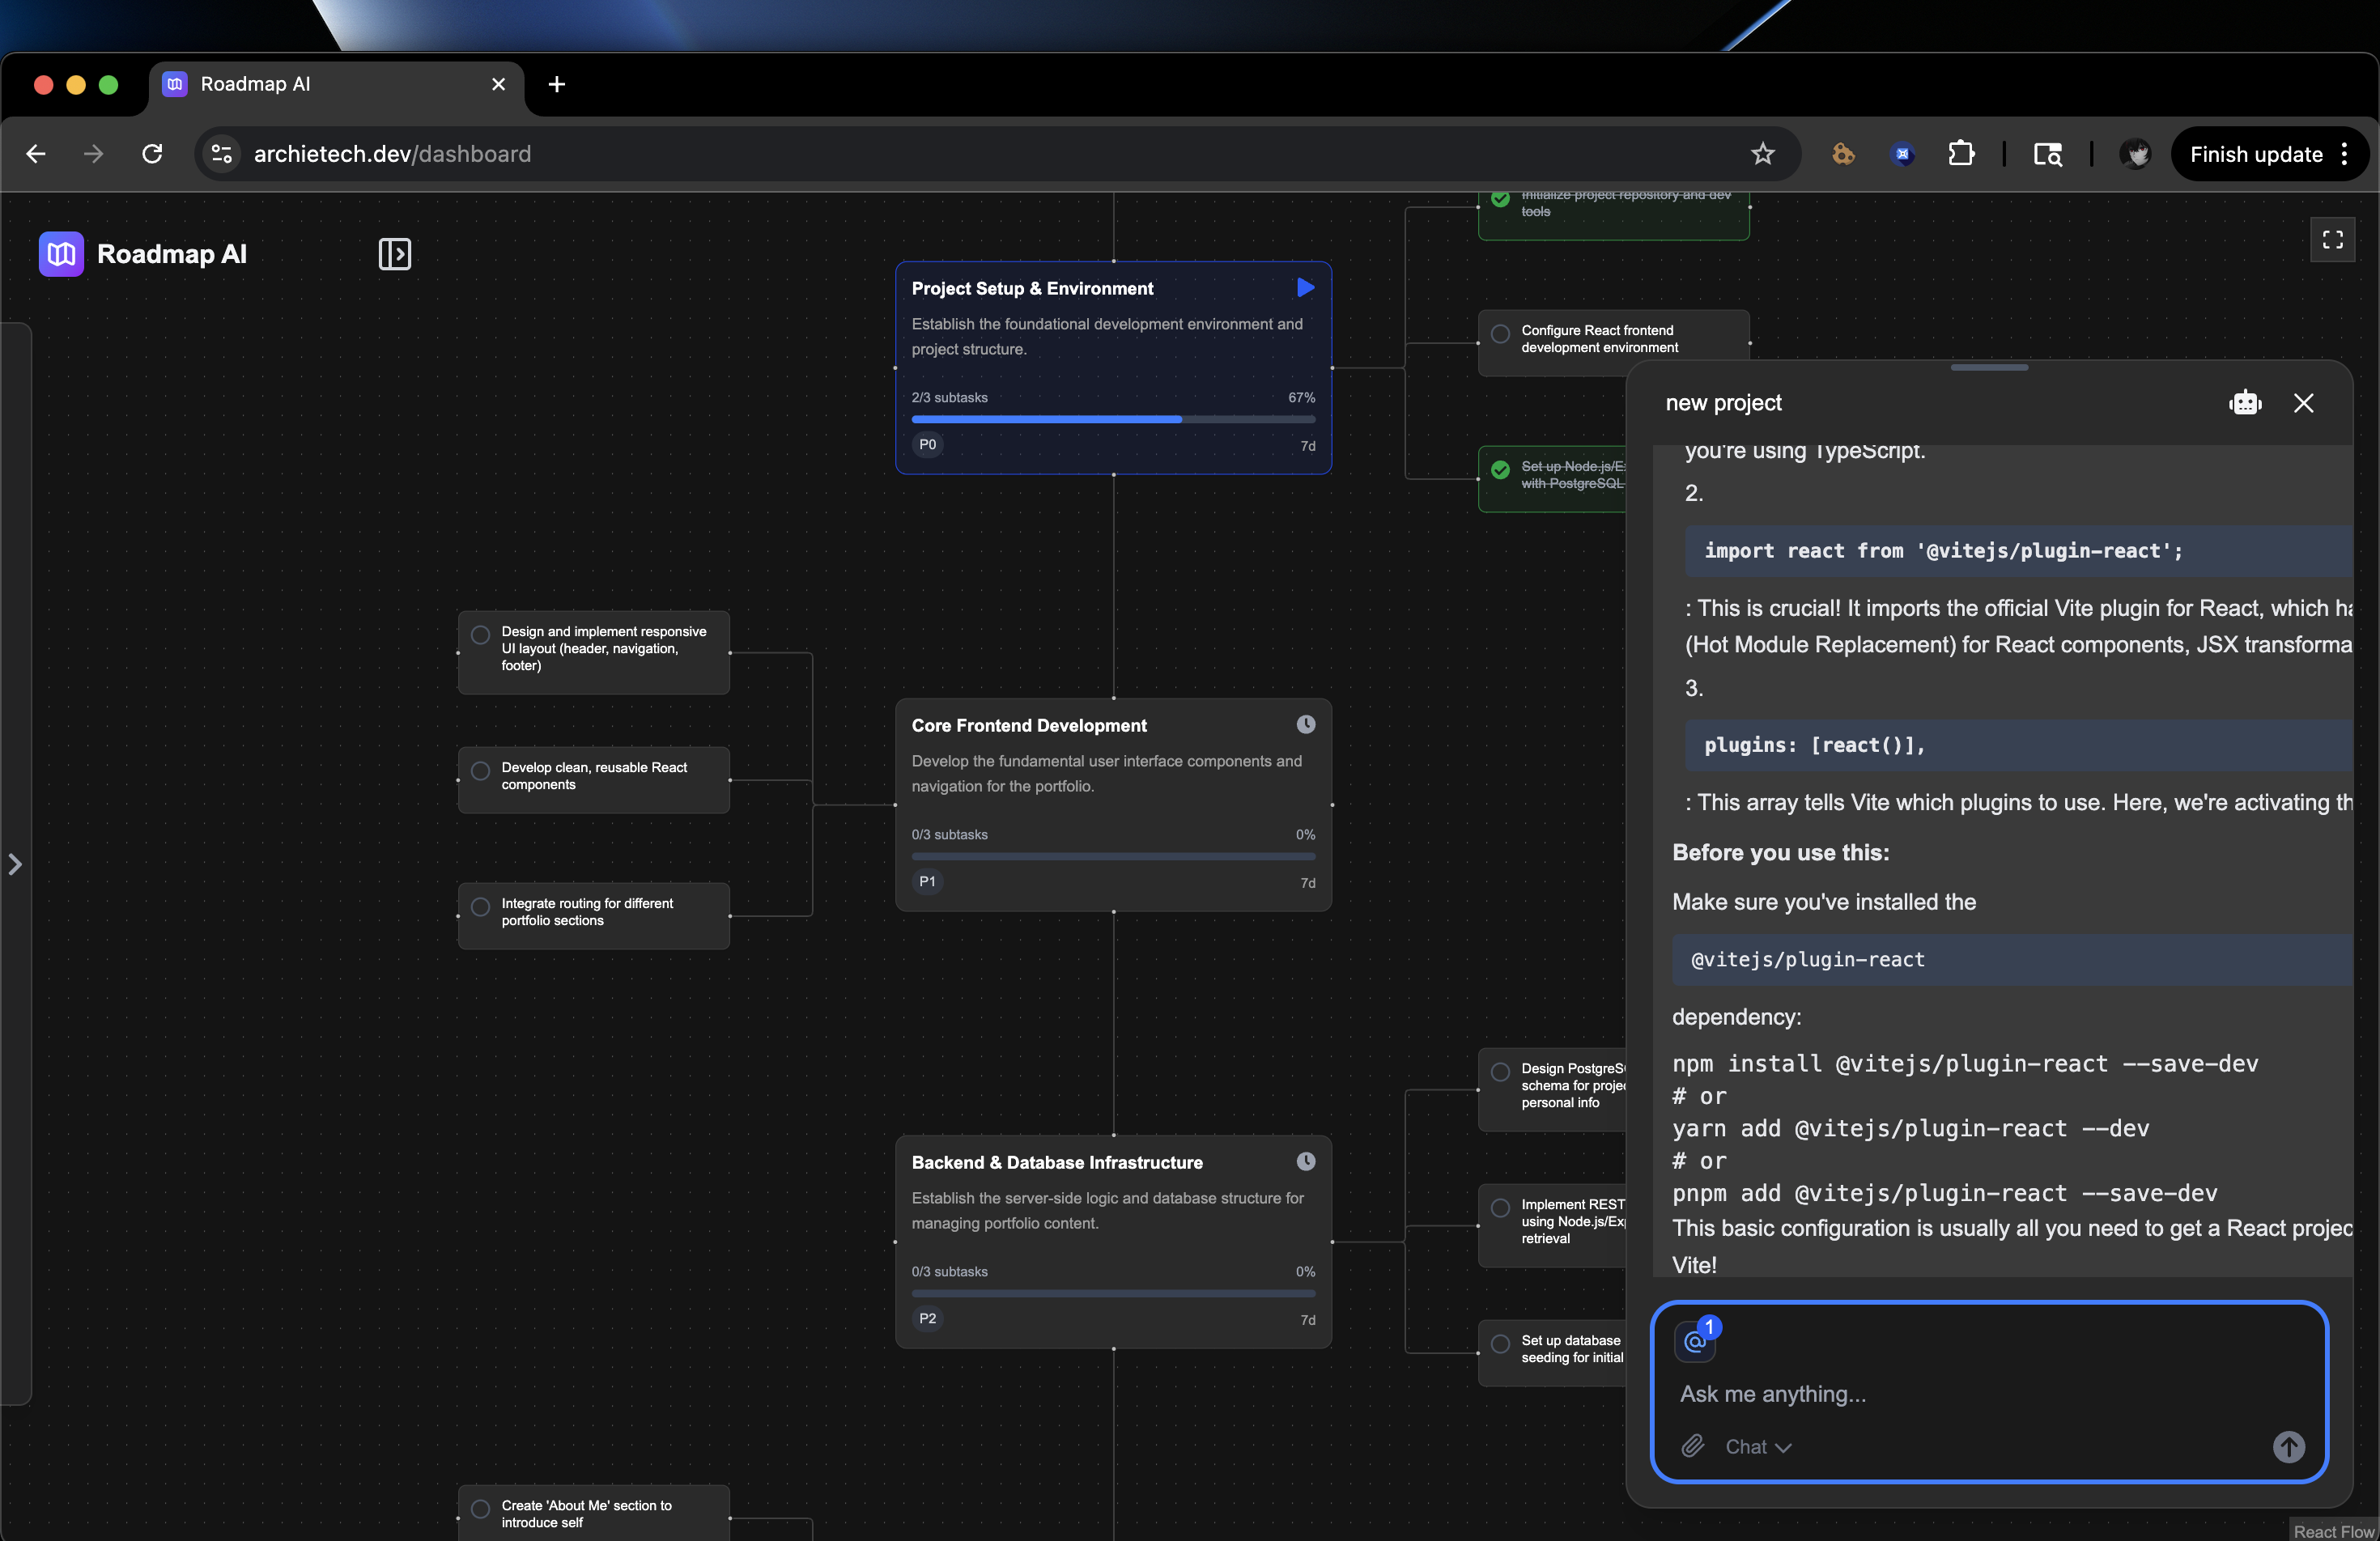Open the Chat mode dropdown

pos(1757,1446)
